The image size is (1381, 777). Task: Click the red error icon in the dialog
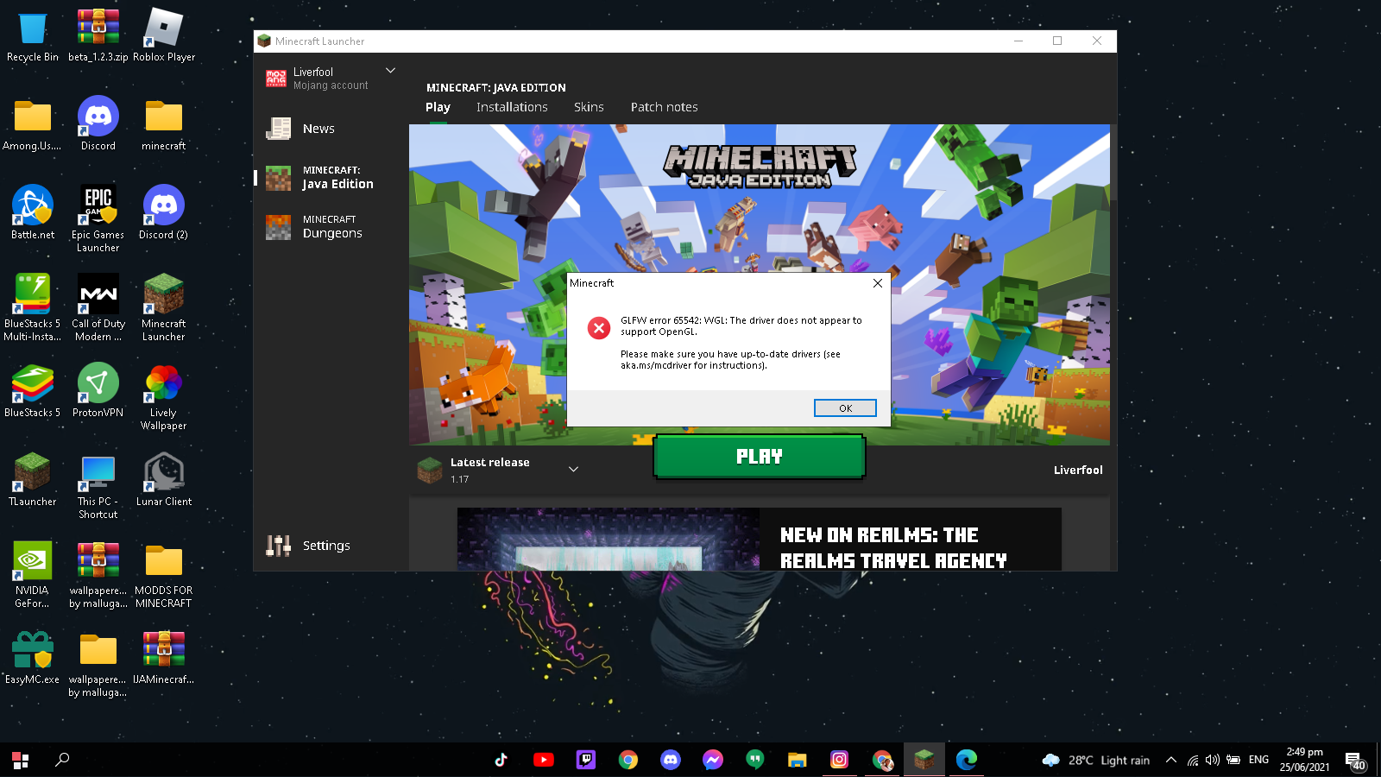tap(599, 328)
